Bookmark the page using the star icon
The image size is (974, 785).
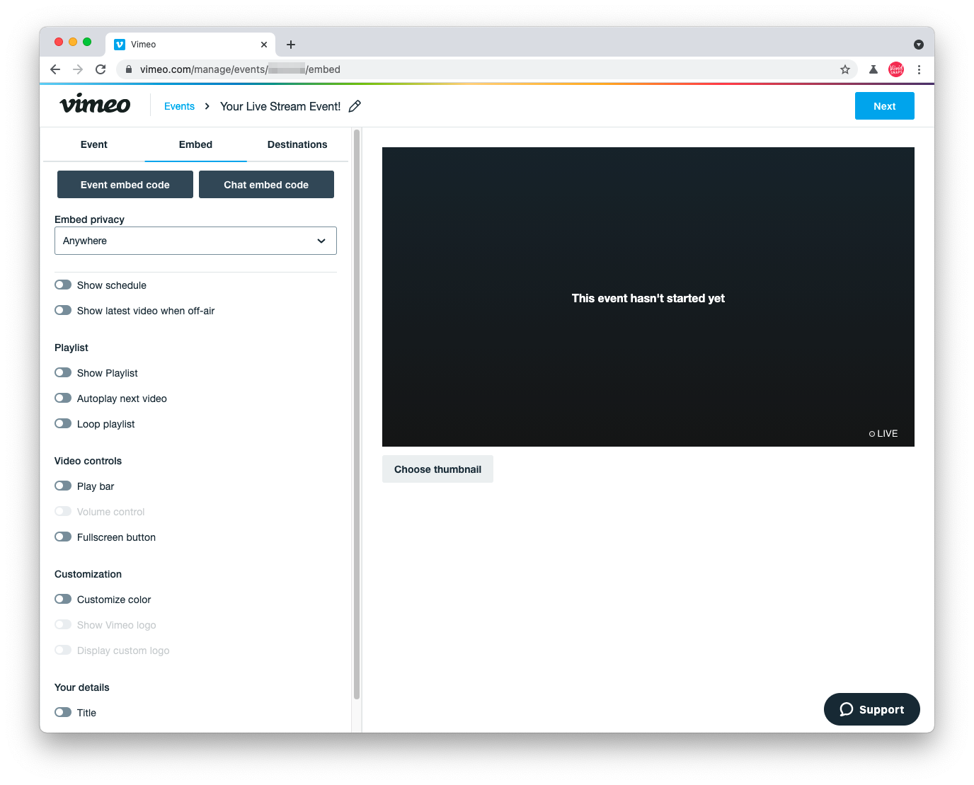coord(845,69)
